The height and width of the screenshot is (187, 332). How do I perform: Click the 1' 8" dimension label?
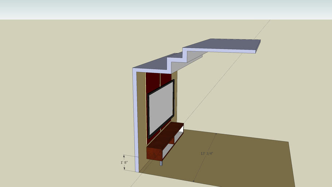pos(124,162)
